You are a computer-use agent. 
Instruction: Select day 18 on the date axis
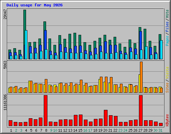(x=95, y=130)
